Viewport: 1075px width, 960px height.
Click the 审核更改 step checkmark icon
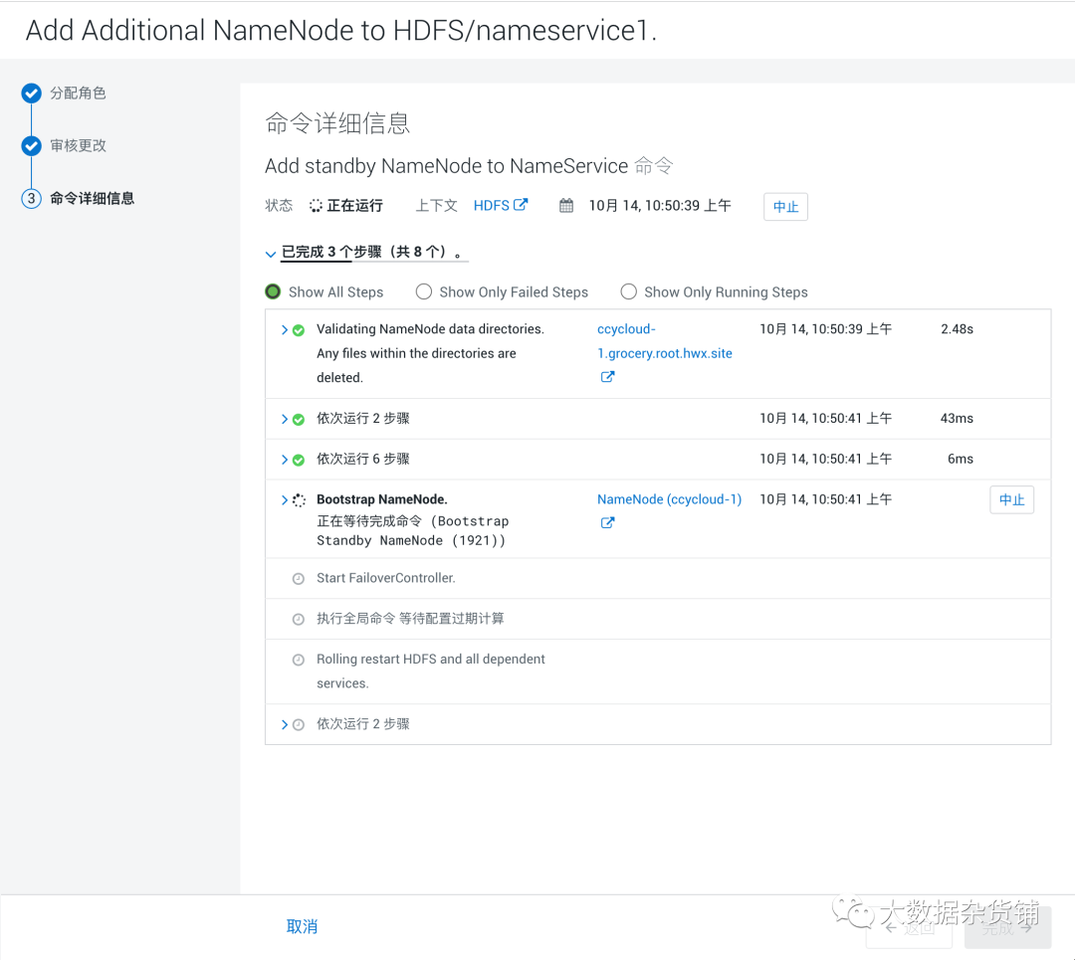point(31,146)
